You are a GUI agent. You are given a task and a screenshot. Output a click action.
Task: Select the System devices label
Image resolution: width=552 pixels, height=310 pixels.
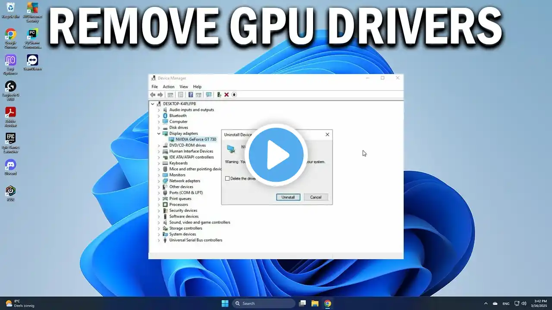coord(182,234)
